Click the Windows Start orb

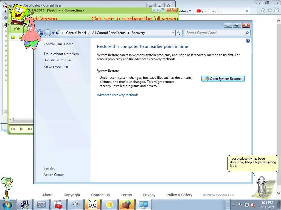tap(7, 205)
